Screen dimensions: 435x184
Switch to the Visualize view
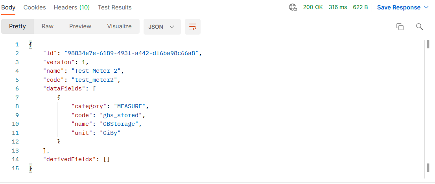coord(119,26)
